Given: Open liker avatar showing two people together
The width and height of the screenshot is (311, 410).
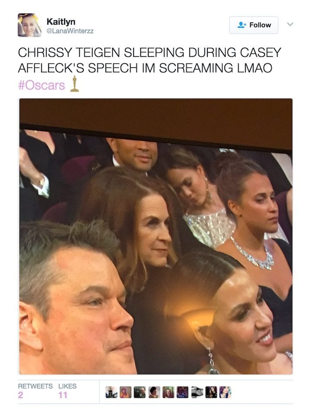Looking at the screenshot, I should [183, 392].
